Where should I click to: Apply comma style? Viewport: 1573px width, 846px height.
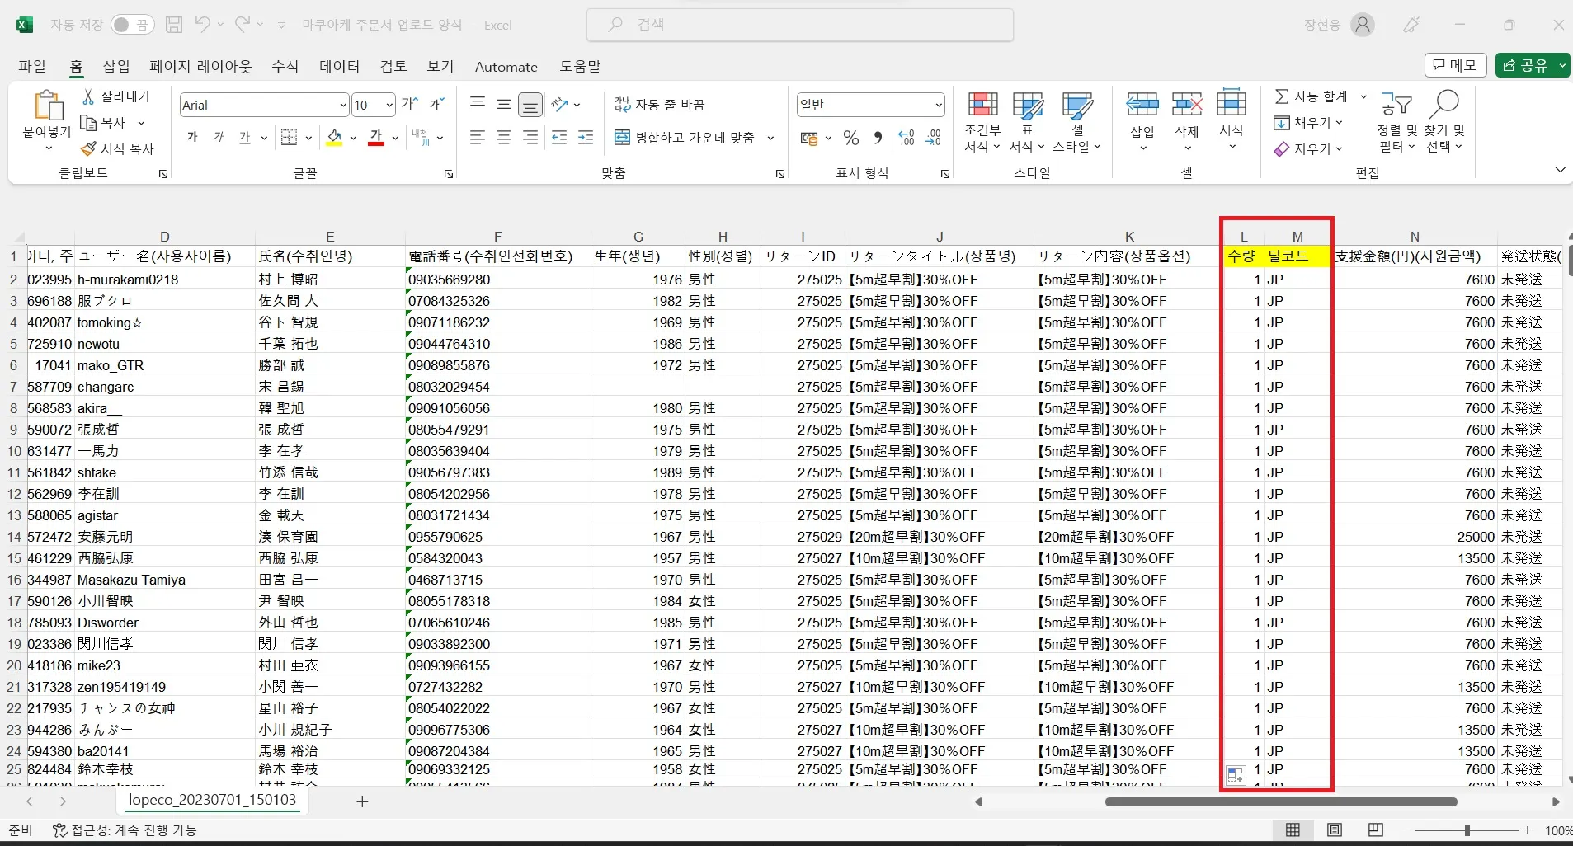[x=878, y=138]
